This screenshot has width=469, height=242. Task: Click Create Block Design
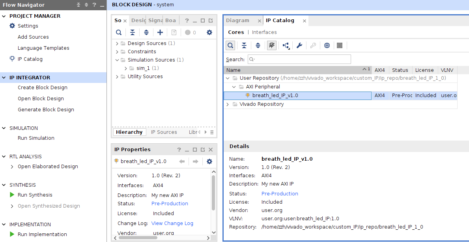point(43,88)
